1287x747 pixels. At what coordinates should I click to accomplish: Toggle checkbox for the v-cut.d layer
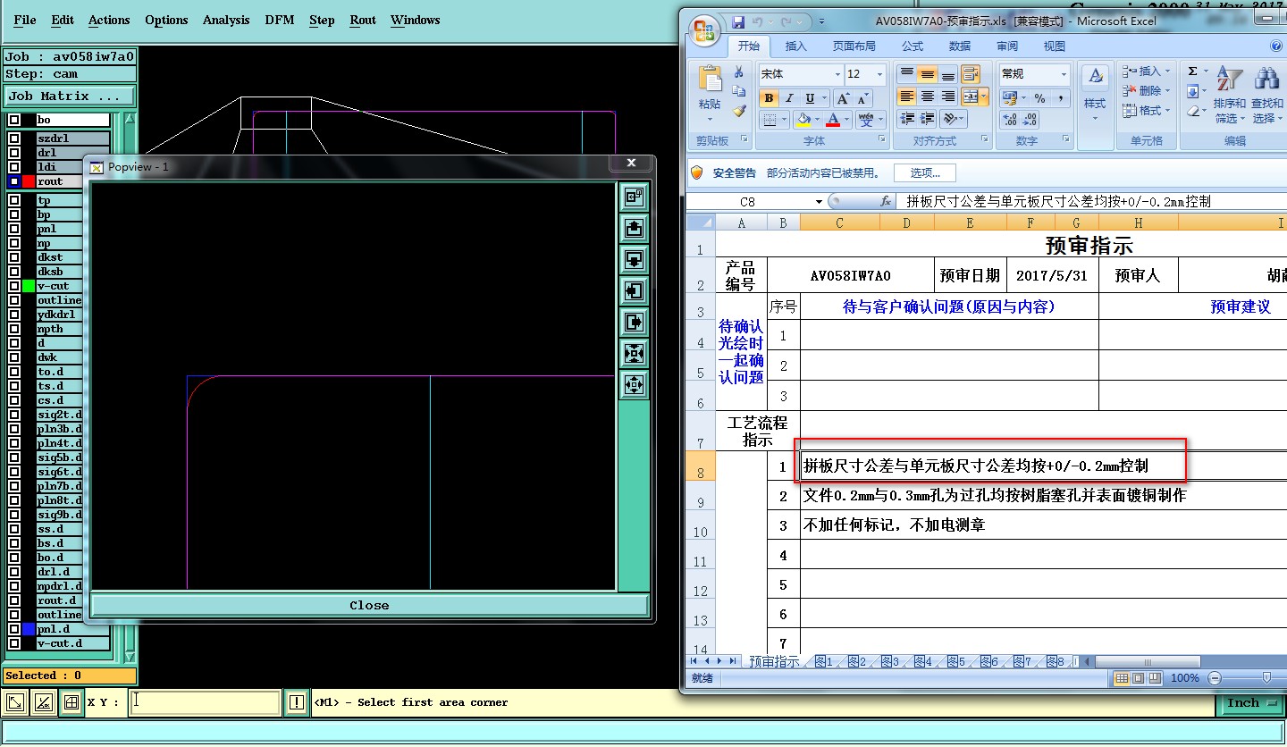coord(14,643)
